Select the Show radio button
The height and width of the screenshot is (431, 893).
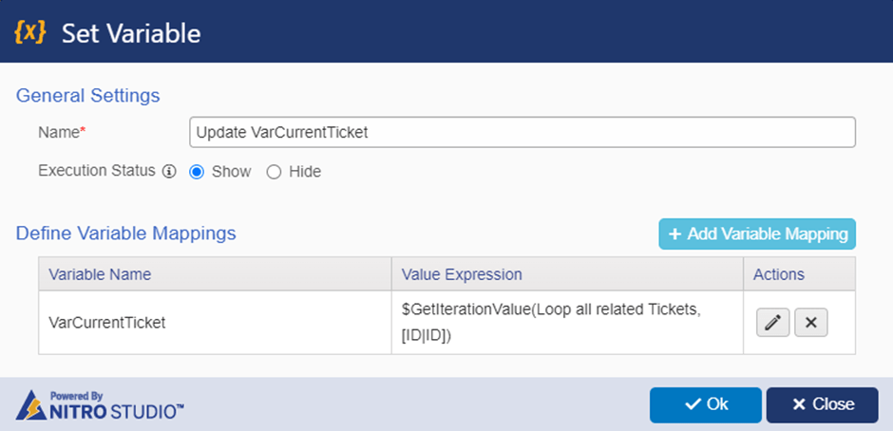197,172
